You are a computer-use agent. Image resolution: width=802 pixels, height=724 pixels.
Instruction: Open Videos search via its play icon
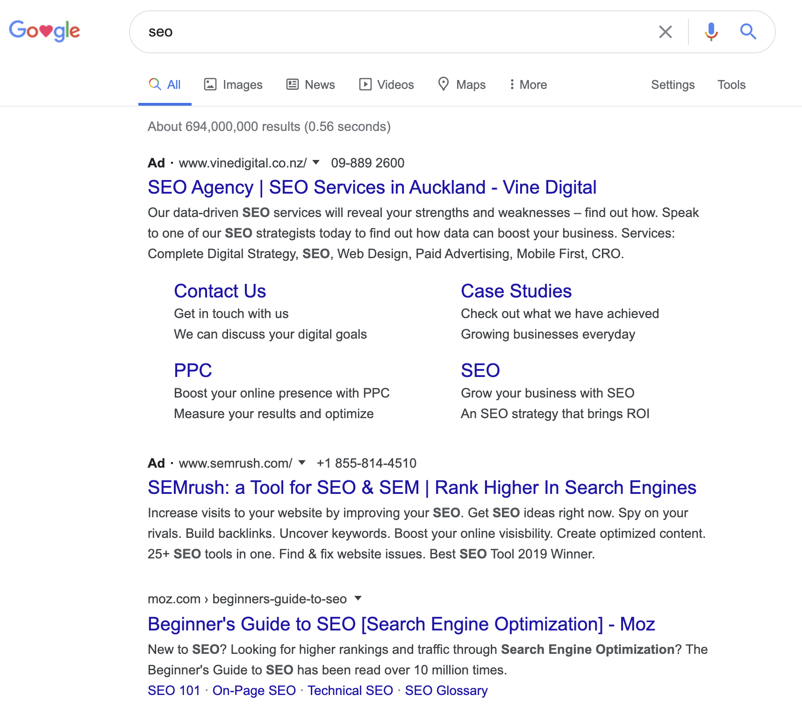pos(366,84)
